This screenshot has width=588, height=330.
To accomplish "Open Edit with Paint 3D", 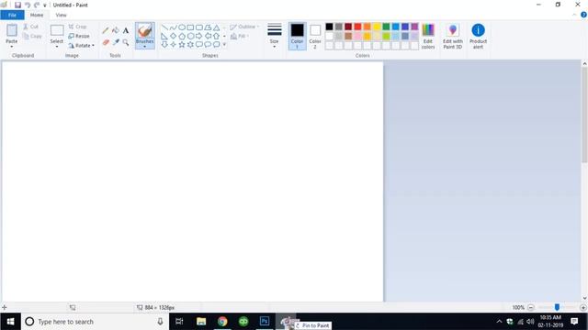I will (x=453, y=37).
